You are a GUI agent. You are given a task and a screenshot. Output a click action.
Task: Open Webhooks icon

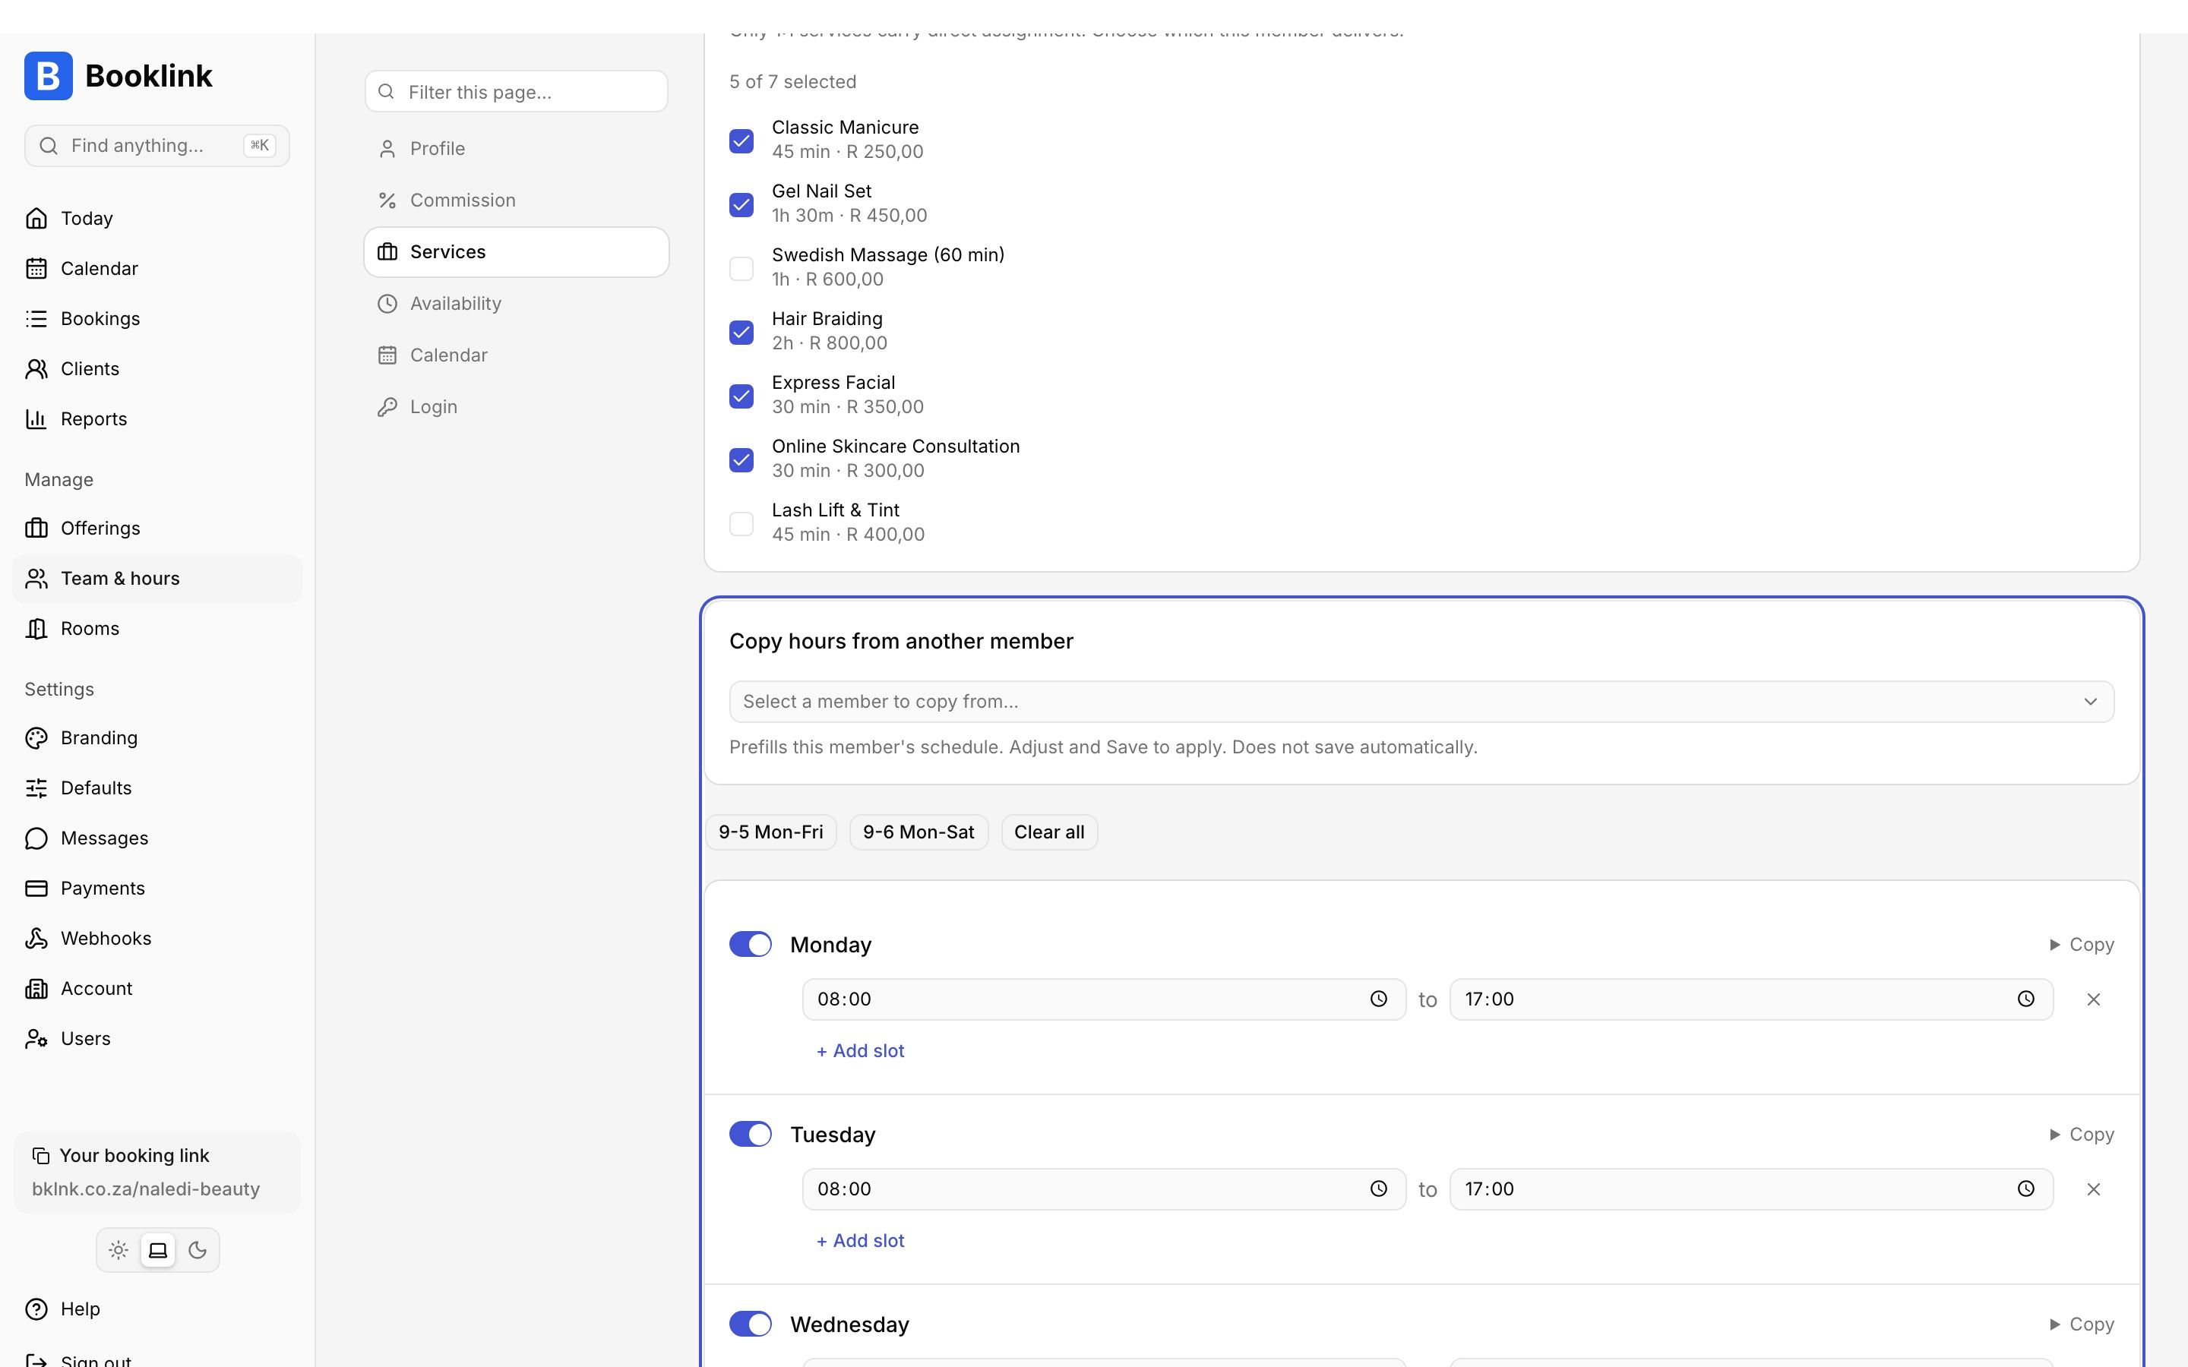[x=36, y=939]
